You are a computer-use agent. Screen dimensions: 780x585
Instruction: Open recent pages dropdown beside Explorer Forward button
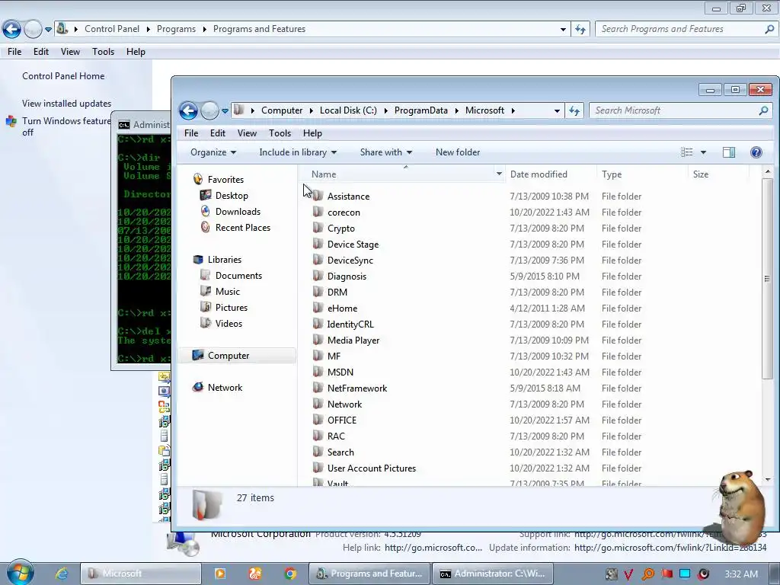pos(225,111)
